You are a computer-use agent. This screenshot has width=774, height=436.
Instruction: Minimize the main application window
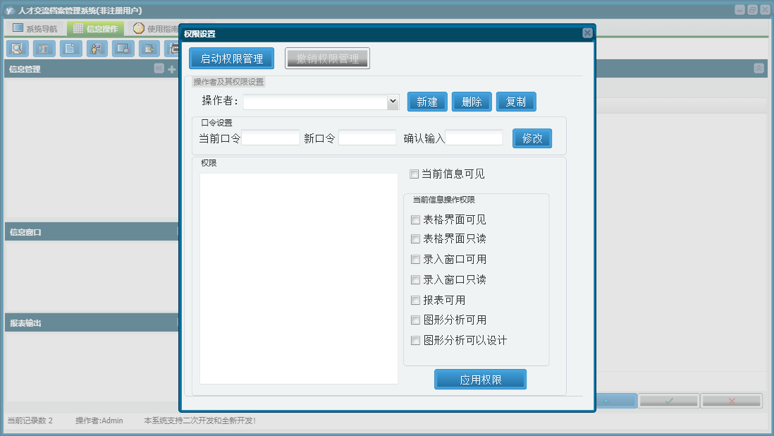coord(739,10)
